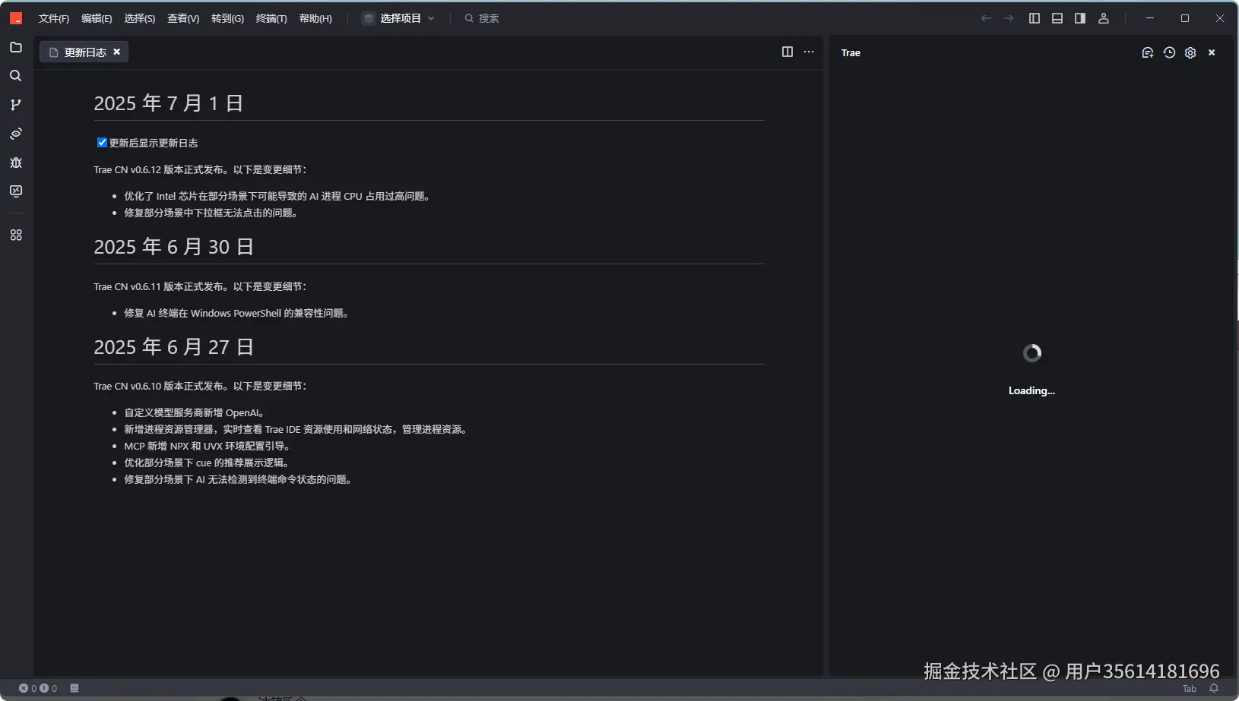Open the editor more actions ... menu

click(809, 52)
